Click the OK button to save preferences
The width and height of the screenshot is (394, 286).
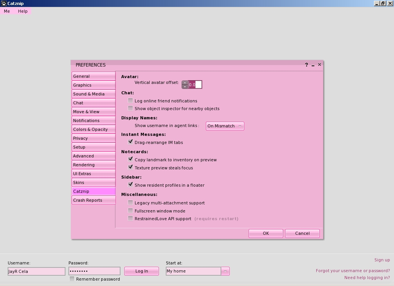click(265, 233)
